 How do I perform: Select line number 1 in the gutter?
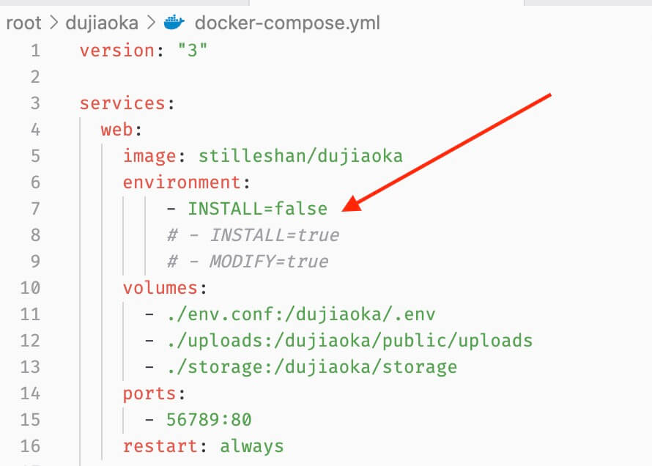coord(36,51)
